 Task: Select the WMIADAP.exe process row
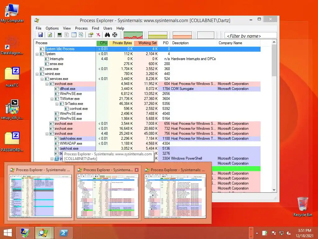(147, 143)
